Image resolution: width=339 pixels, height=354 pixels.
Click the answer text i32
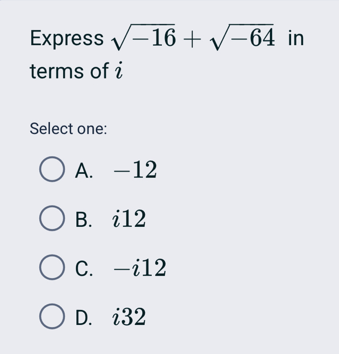pyautogui.click(x=129, y=317)
